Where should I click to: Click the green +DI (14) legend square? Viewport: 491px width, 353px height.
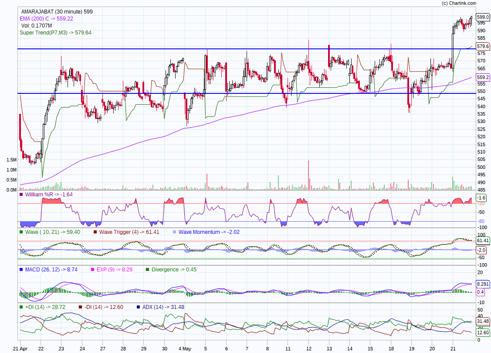click(x=21, y=307)
